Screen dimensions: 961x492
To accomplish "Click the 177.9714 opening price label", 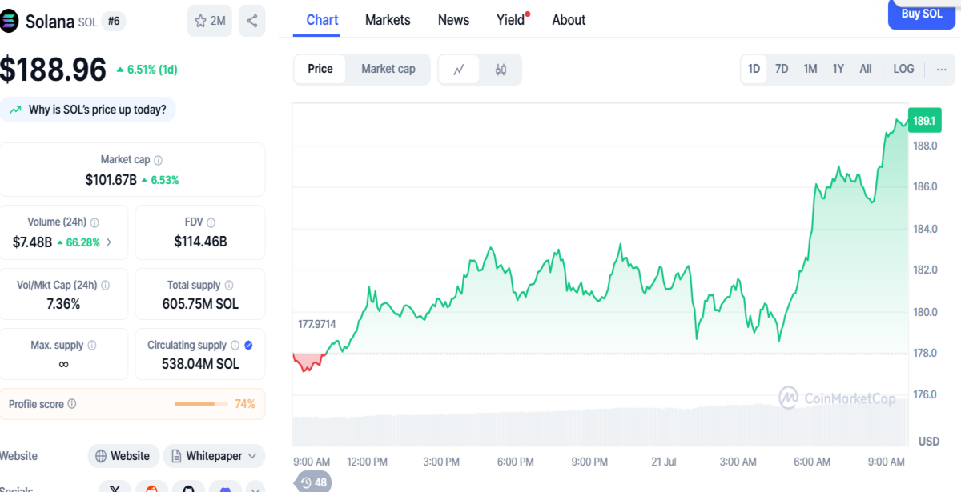I will [x=316, y=324].
